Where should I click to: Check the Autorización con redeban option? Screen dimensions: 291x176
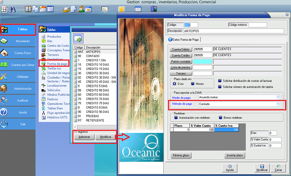click(176, 117)
